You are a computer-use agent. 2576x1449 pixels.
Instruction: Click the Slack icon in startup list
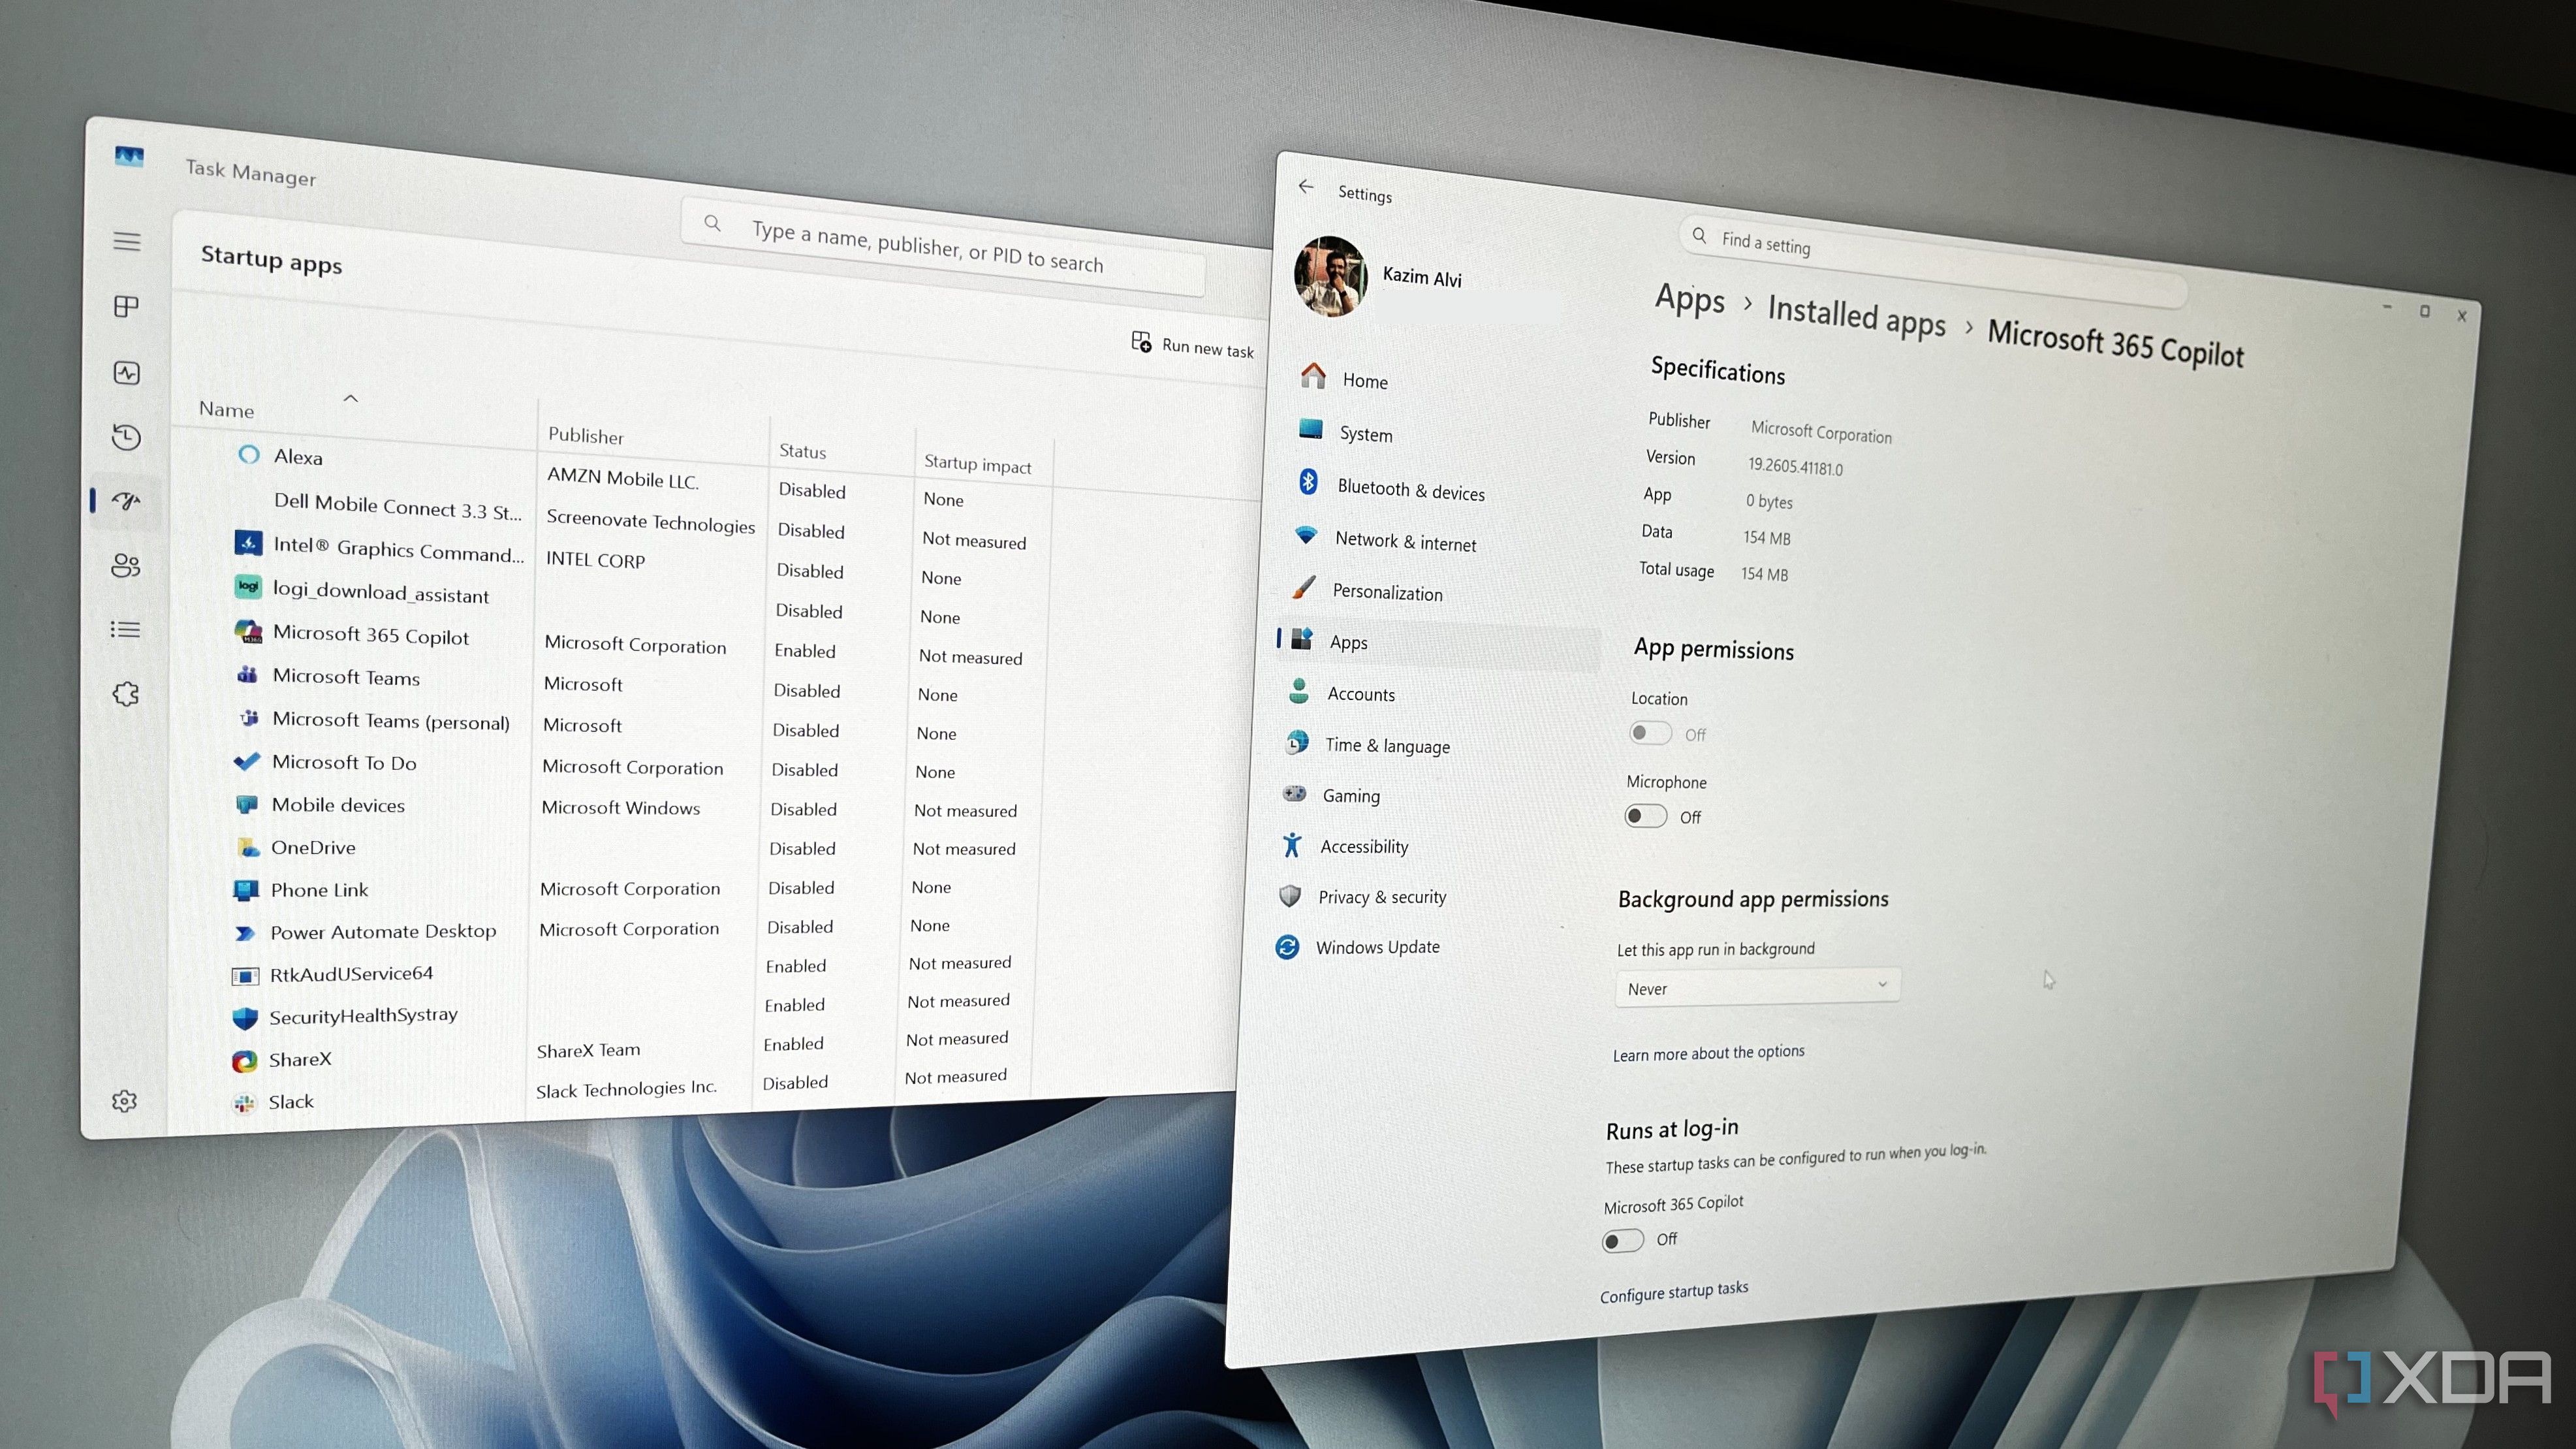[x=243, y=1103]
